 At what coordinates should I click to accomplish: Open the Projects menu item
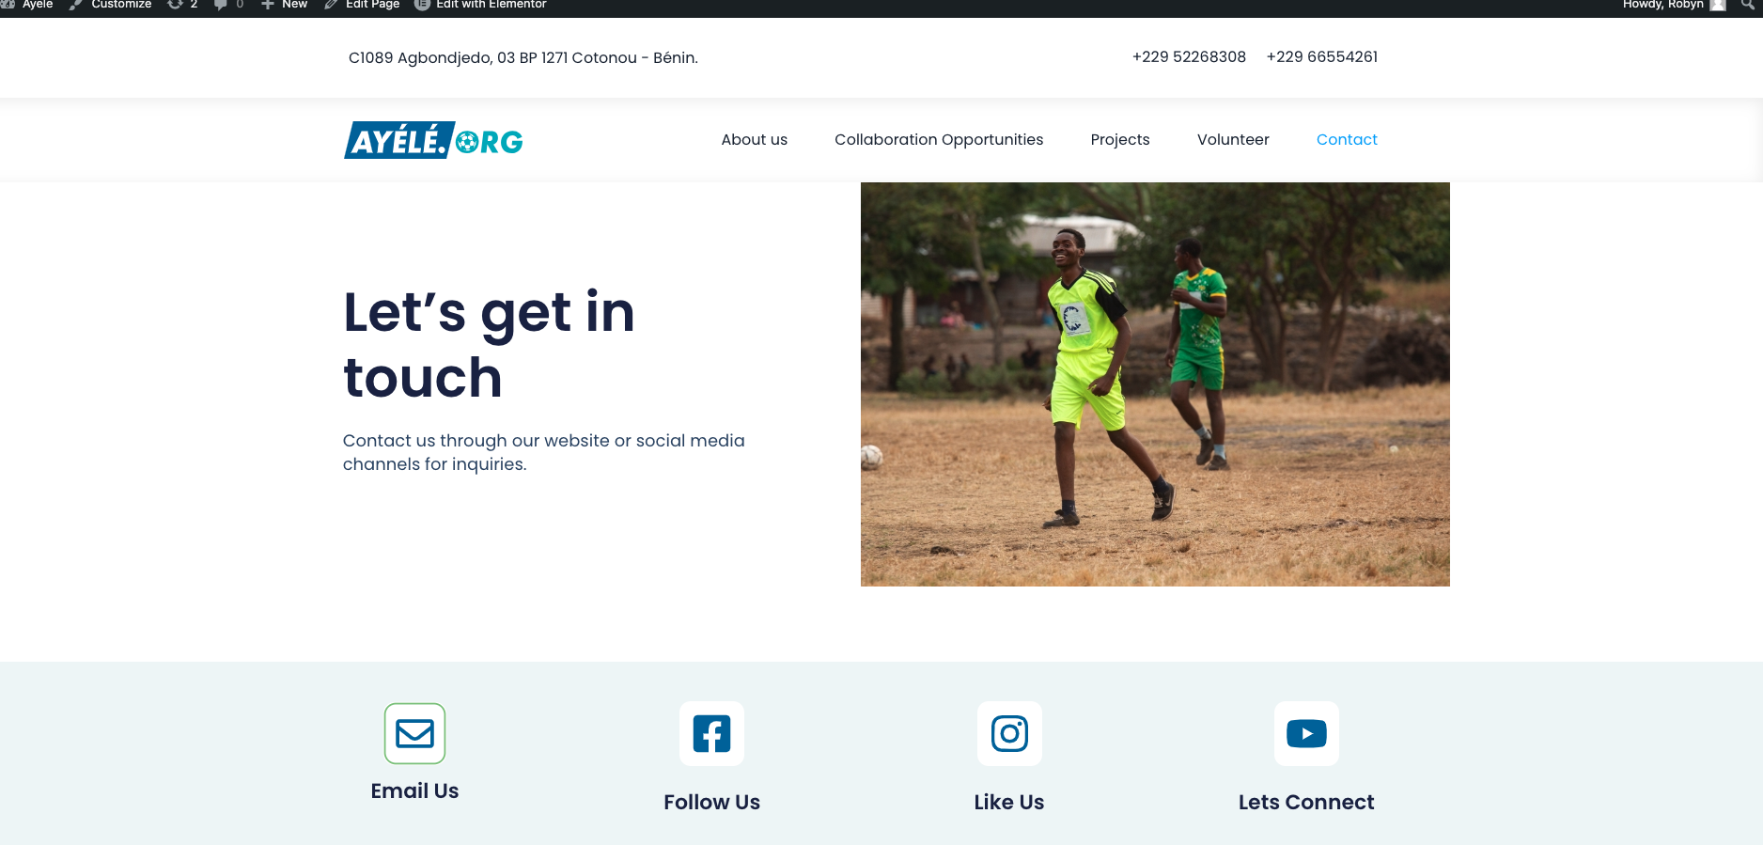[x=1120, y=139]
